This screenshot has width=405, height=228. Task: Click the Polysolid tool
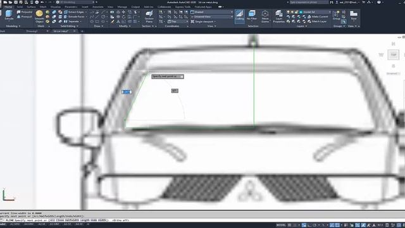(x=25, y=12)
